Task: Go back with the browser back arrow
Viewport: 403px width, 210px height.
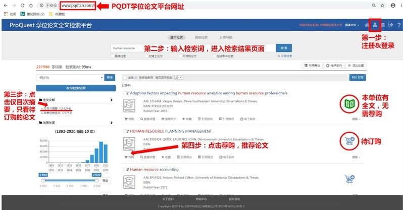Action: (6, 5)
